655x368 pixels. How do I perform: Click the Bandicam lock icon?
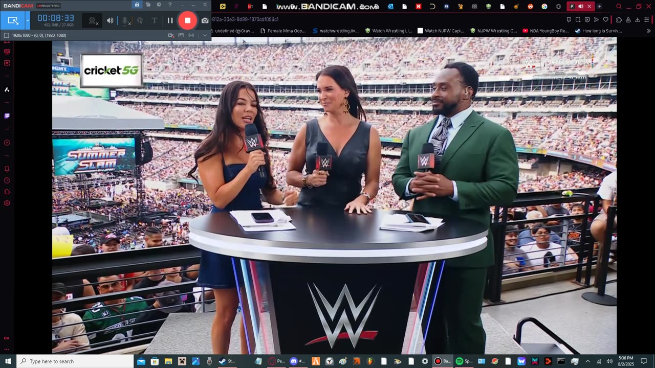[x=137, y=5]
